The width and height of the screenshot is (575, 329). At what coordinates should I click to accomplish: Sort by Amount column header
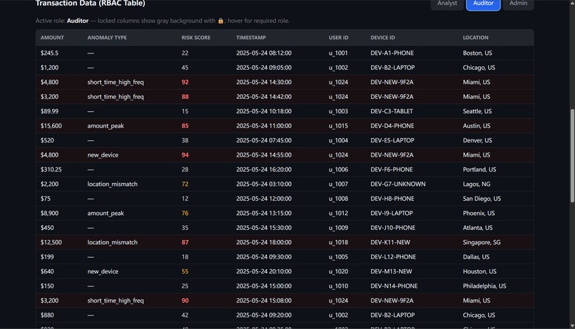[52, 38]
